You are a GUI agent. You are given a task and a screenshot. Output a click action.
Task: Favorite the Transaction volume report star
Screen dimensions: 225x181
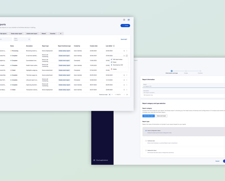[124, 90]
